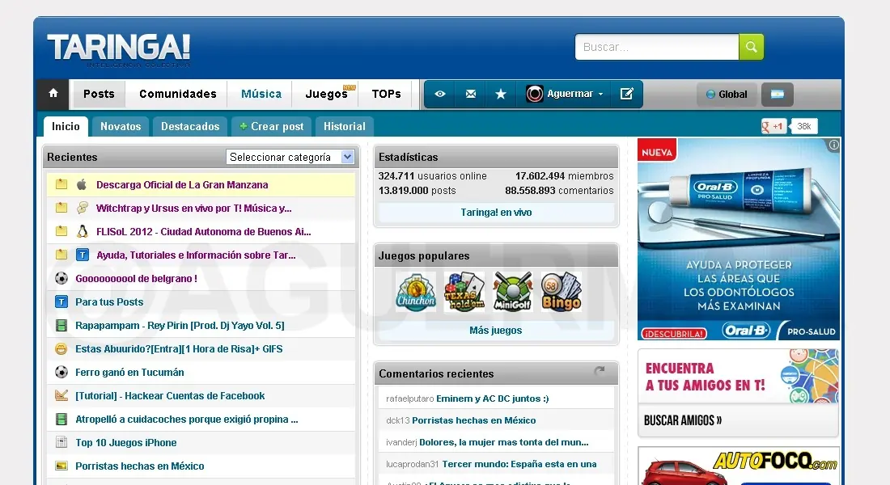The image size is (890, 485).
Task: Click the Taringa! logo
Action: (x=119, y=48)
